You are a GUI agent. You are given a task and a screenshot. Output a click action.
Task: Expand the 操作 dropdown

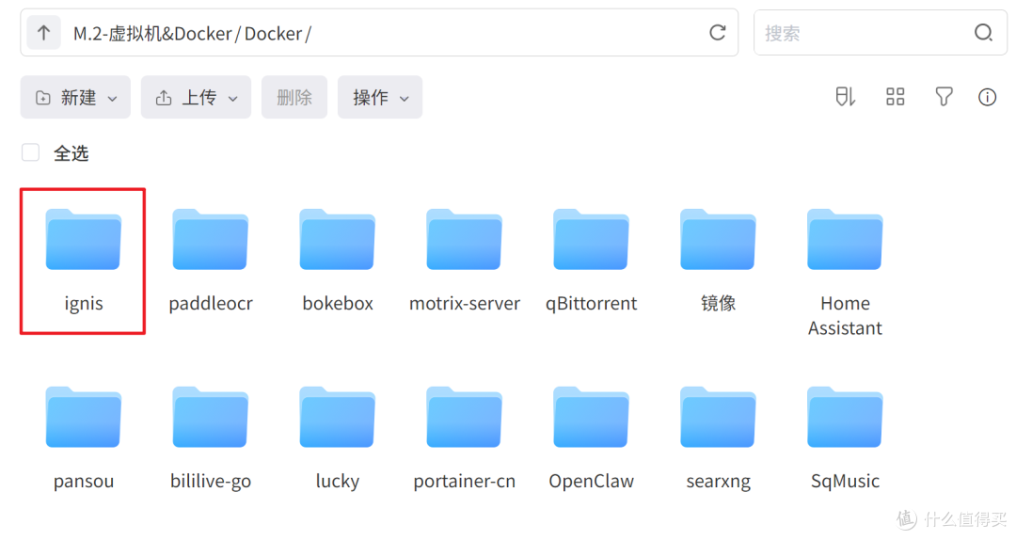[x=380, y=97]
